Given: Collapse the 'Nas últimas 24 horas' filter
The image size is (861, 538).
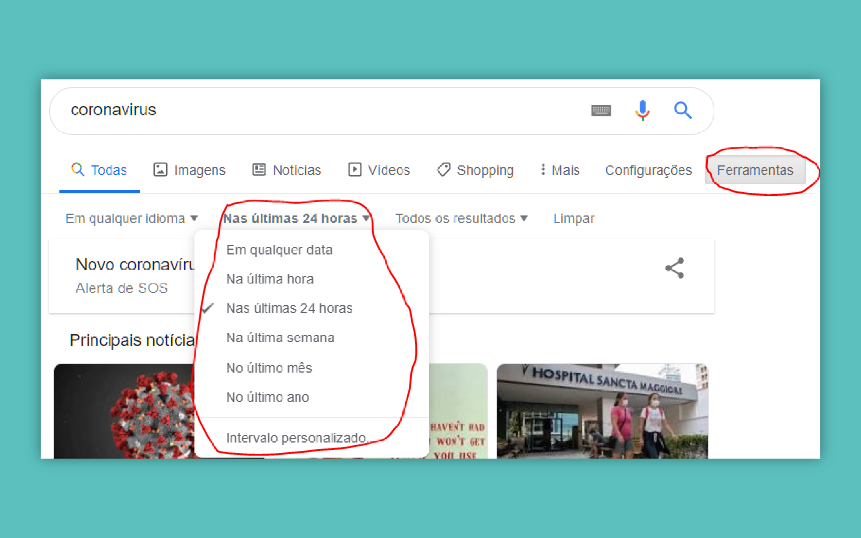Looking at the screenshot, I should coord(296,218).
